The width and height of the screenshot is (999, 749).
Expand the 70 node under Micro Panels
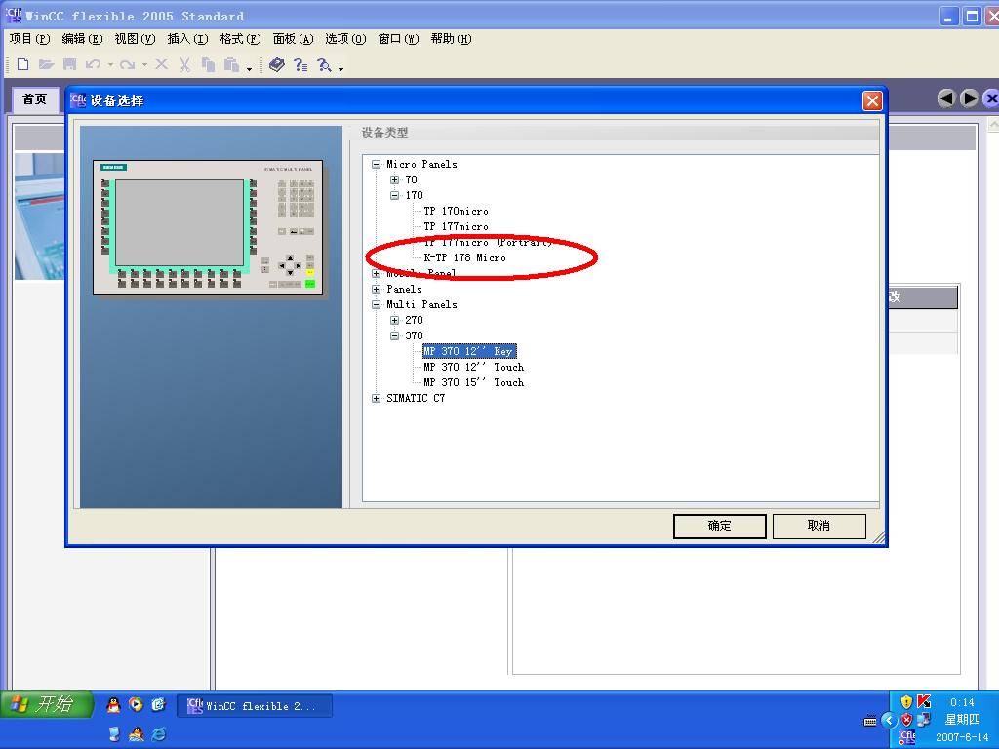coord(394,179)
